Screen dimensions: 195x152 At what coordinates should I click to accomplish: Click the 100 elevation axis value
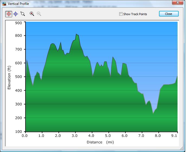pos(18,132)
